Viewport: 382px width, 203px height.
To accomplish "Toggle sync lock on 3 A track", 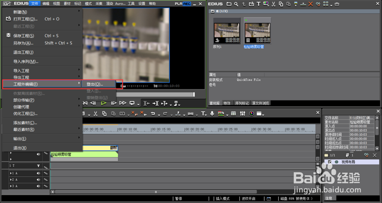I will (45, 186).
